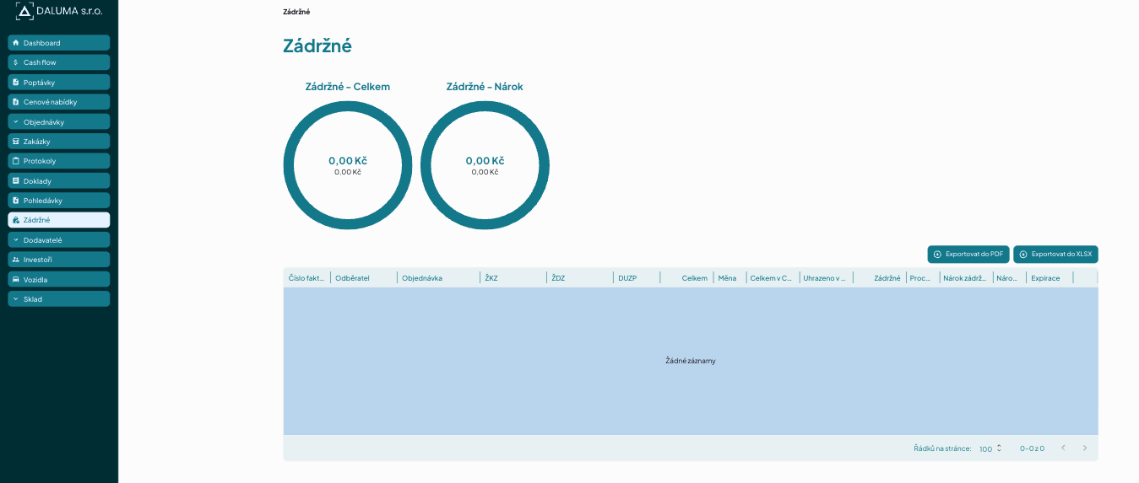
Task: Sort by the Uhrazeno v… column header
Action: [826, 278]
